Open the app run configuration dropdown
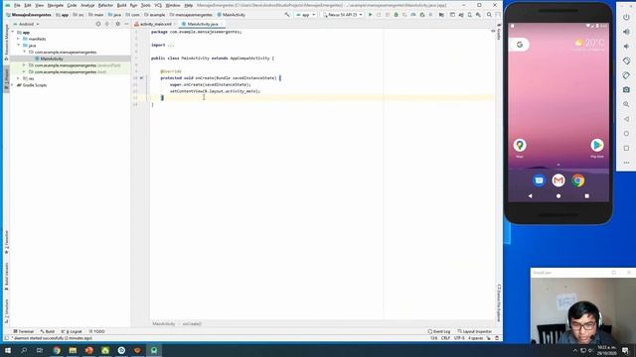636x357 pixels. click(x=306, y=15)
